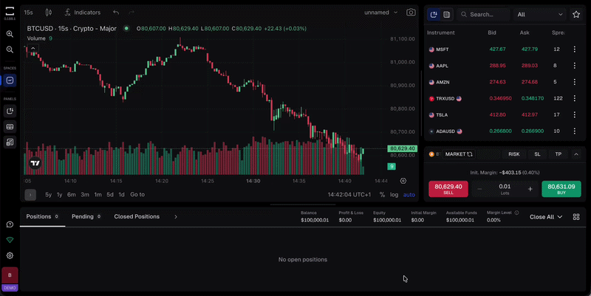Open TSLA row three-dot menu
591x296 pixels.
click(x=575, y=114)
